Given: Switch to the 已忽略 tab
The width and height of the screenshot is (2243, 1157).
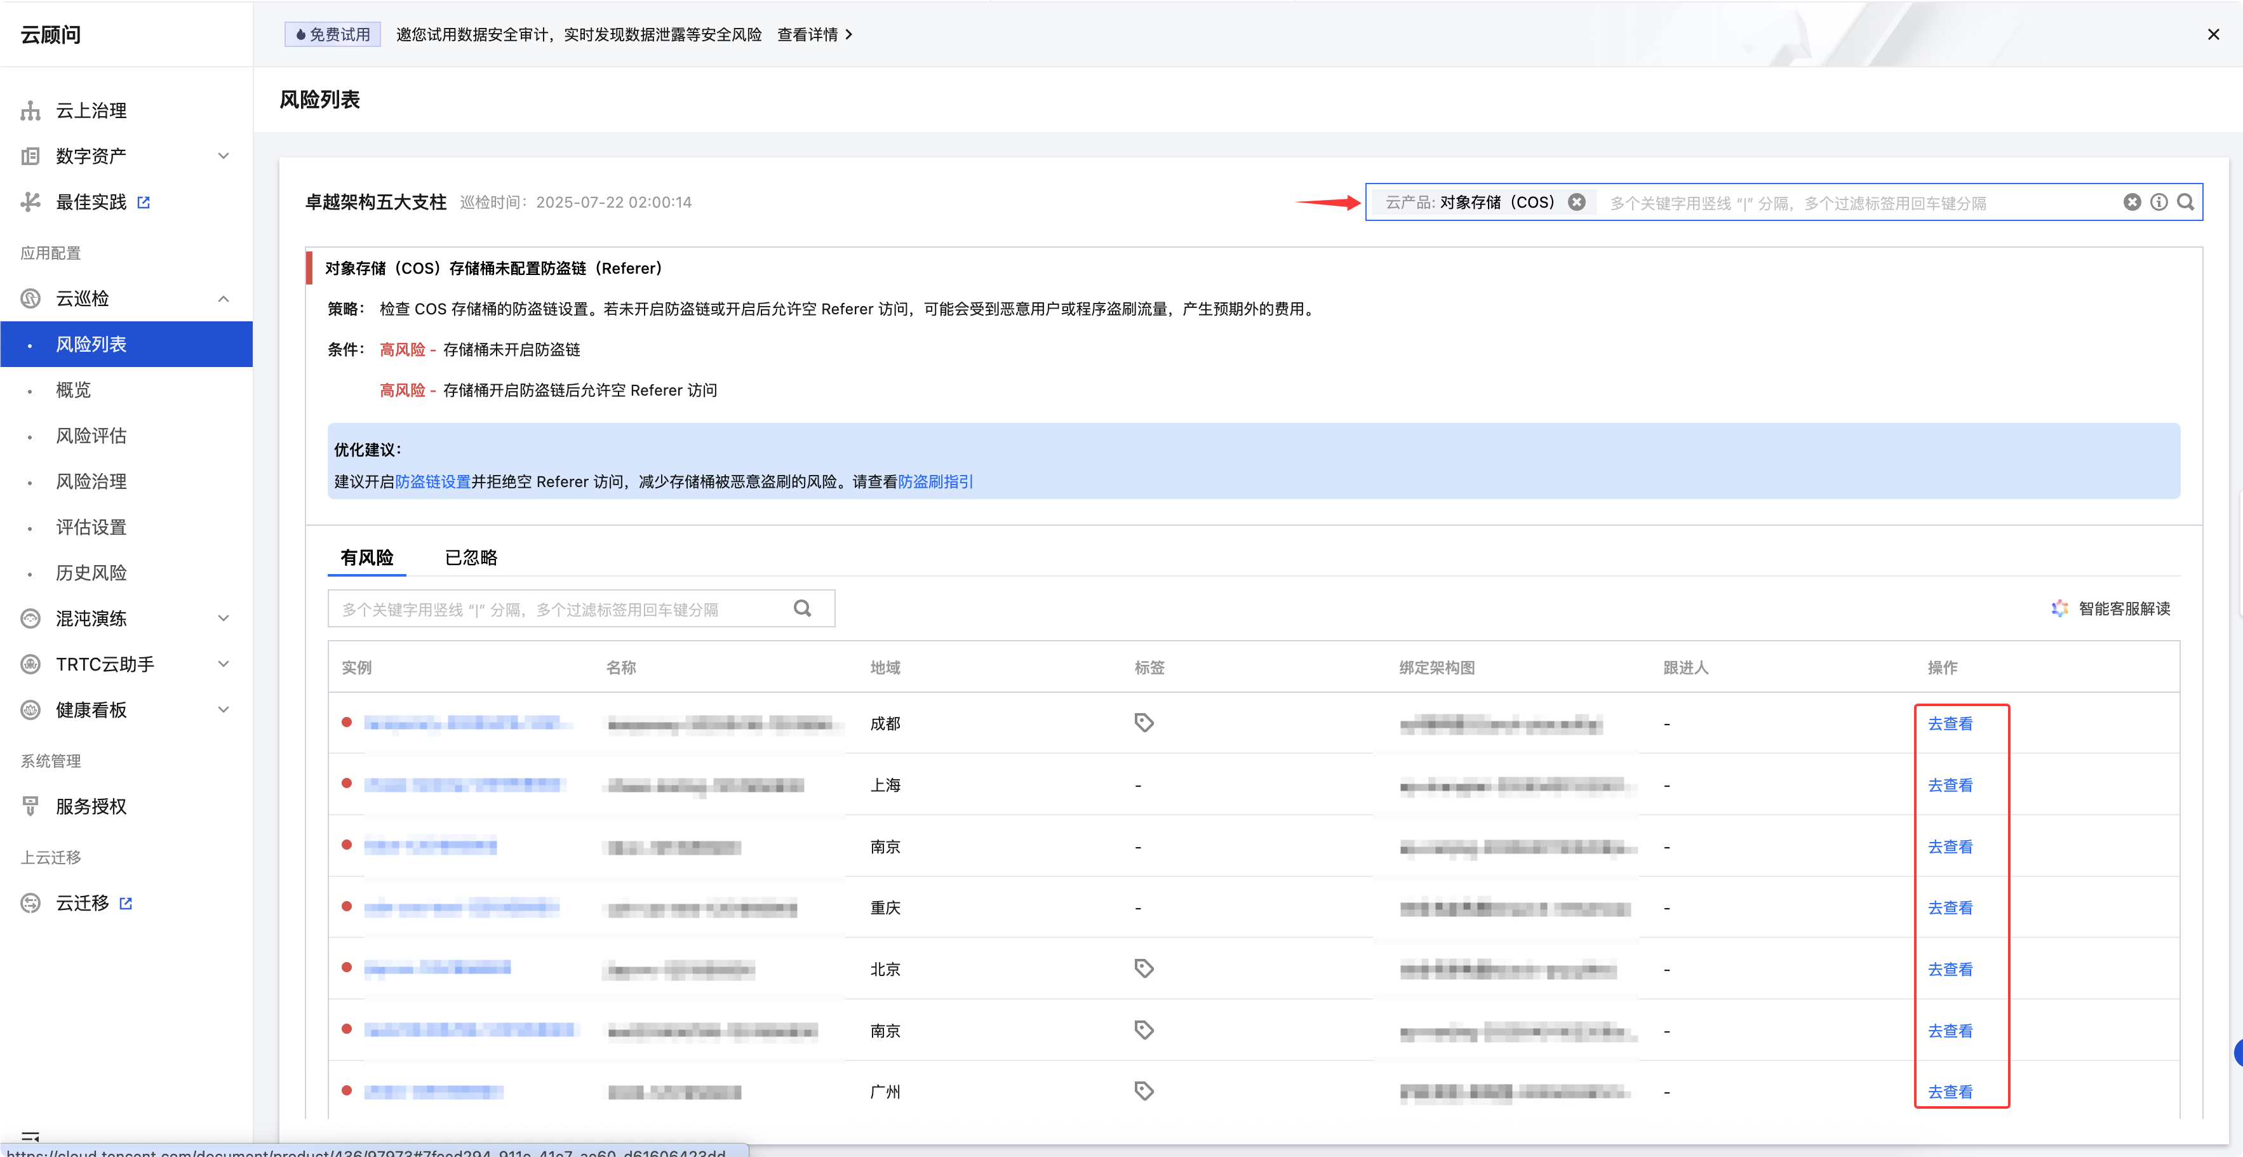Looking at the screenshot, I should pos(470,557).
